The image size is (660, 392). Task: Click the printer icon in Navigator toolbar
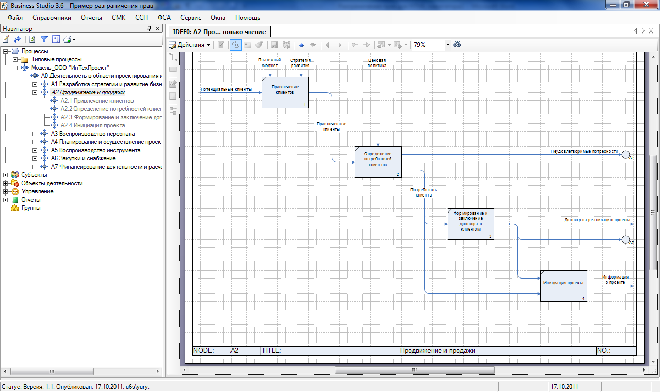click(68, 39)
